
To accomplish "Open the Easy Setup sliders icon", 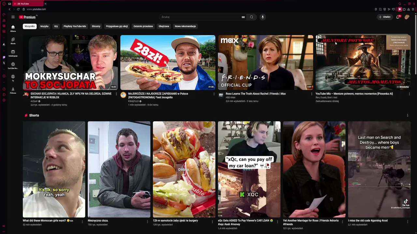I will 413,9.
